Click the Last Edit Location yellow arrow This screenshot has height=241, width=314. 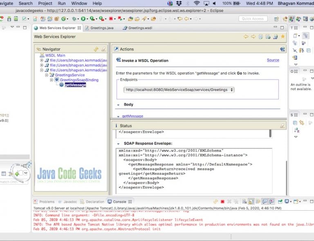180,19
